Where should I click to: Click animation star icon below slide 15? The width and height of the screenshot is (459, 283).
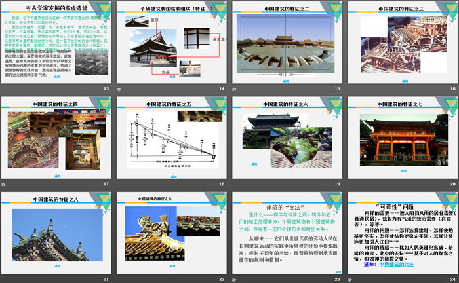click(234, 89)
